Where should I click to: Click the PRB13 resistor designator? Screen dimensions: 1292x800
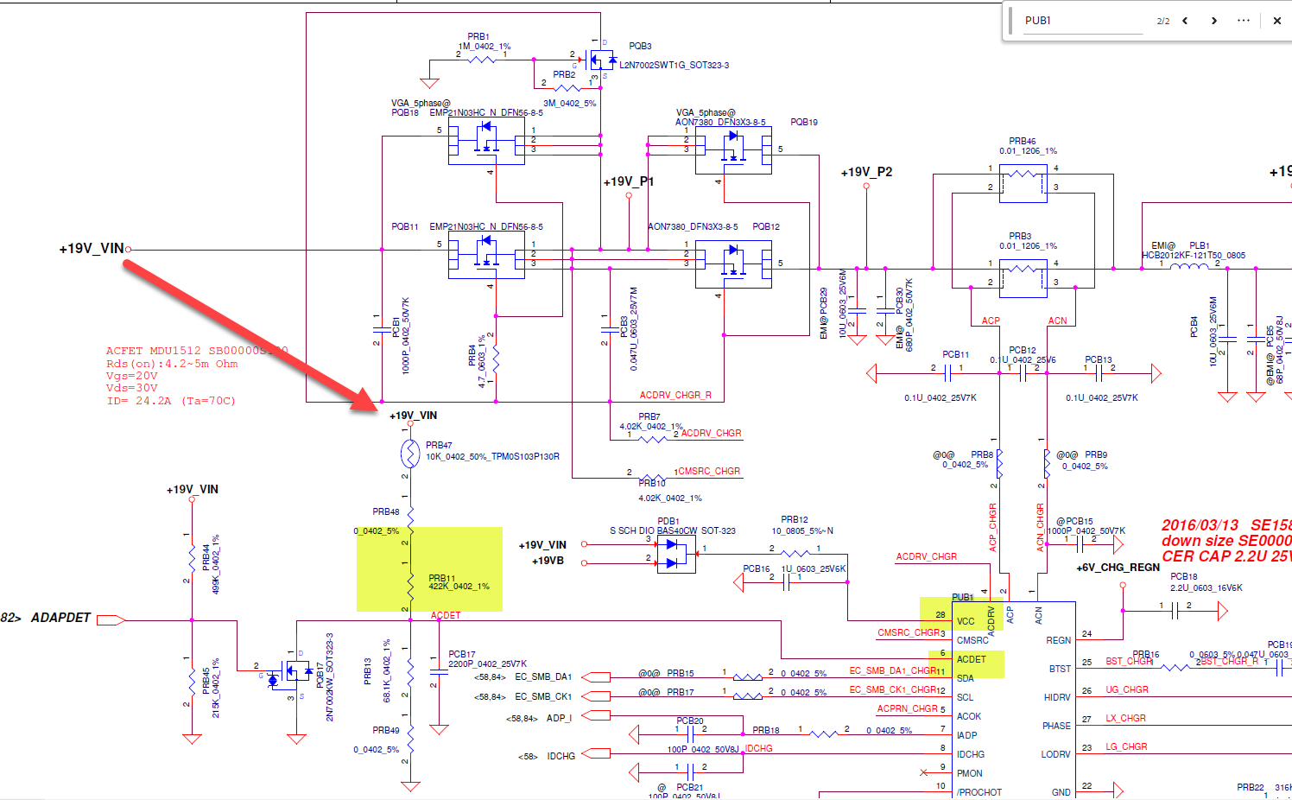[367, 670]
